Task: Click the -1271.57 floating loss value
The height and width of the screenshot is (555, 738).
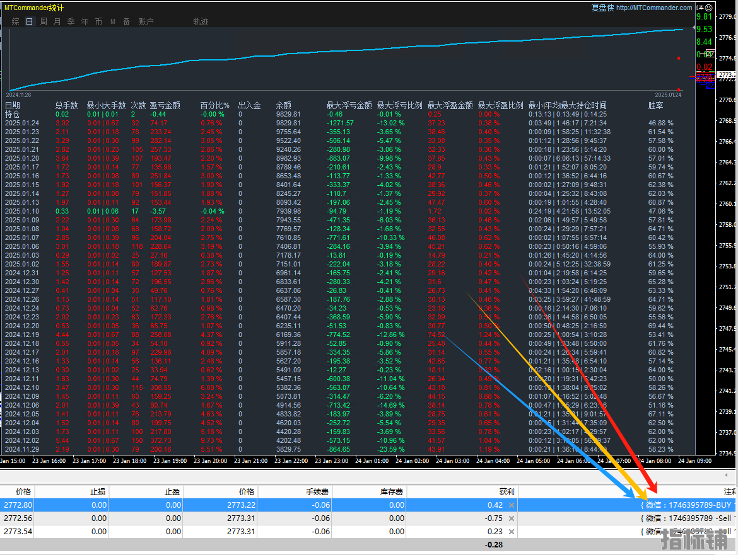Action: 340,123
